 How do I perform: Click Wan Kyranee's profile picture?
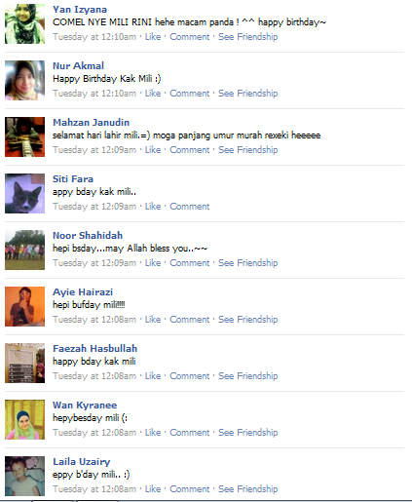(x=24, y=419)
